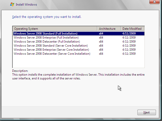The image size is (162, 121).
Task: Click x64 in Datacenter (Server Core Installation) row
Action: click(101, 54)
